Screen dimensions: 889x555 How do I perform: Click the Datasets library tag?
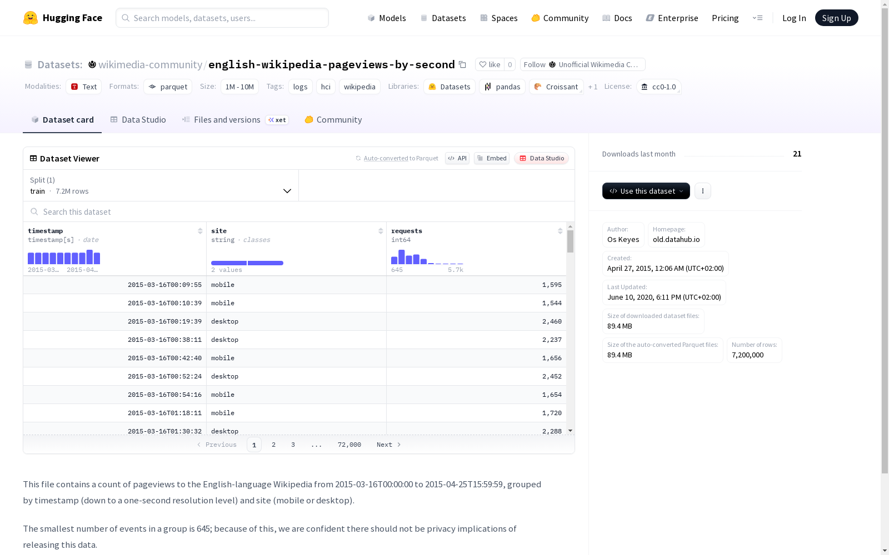click(x=450, y=87)
